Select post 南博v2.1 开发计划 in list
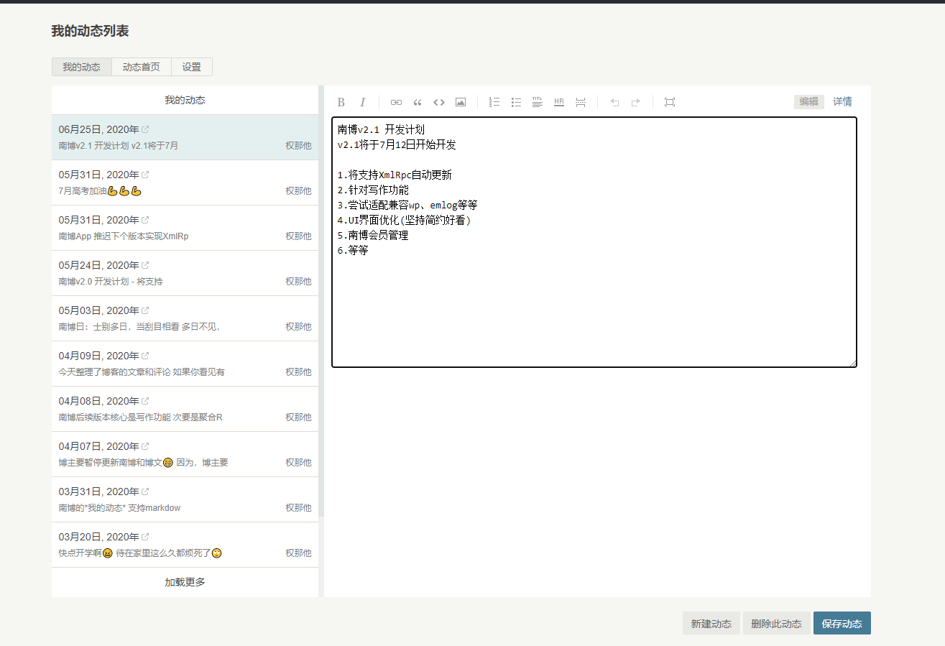The height and width of the screenshot is (646, 945). [x=185, y=137]
